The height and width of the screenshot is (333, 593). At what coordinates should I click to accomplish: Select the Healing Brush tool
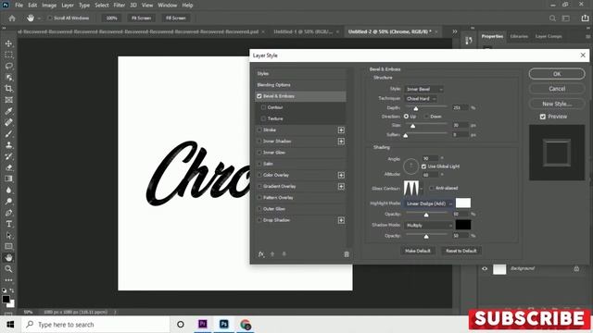click(x=8, y=122)
